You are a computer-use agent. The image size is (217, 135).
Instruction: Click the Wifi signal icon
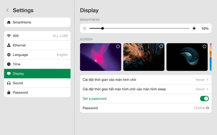pos(9,36)
